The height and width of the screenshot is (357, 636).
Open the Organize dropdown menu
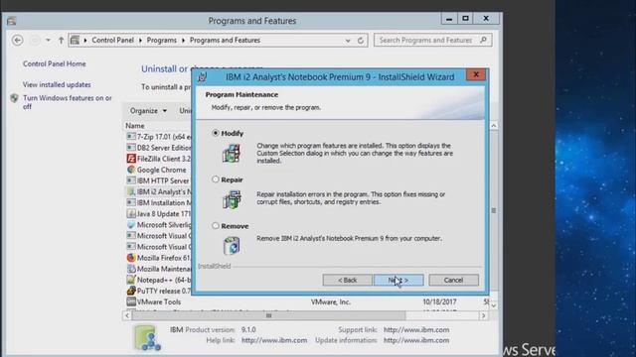coord(148,110)
